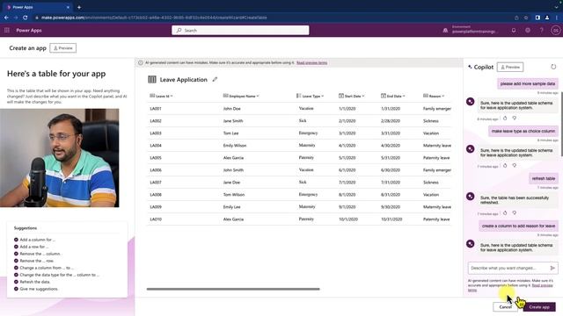Choose 'Change a column from ... to ...' suggestion
563x316 pixels.
click(x=47, y=268)
